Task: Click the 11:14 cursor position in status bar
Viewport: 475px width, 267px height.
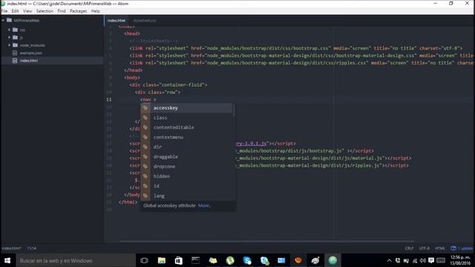Action: pos(31,248)
